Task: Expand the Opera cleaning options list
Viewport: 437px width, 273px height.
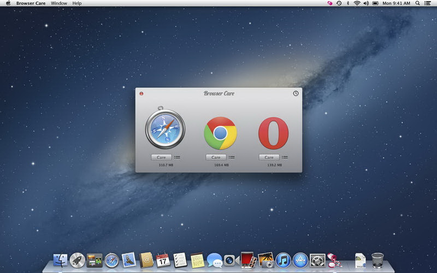Action: pos(285,157)
